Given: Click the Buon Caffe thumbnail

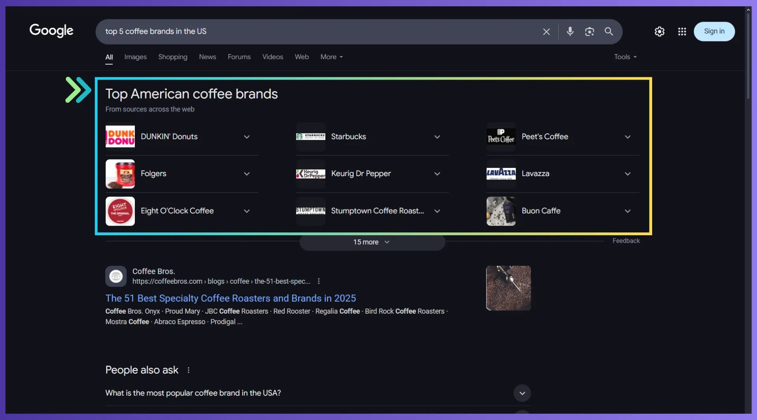Looking at the screenshot, I should click(501, 211).
